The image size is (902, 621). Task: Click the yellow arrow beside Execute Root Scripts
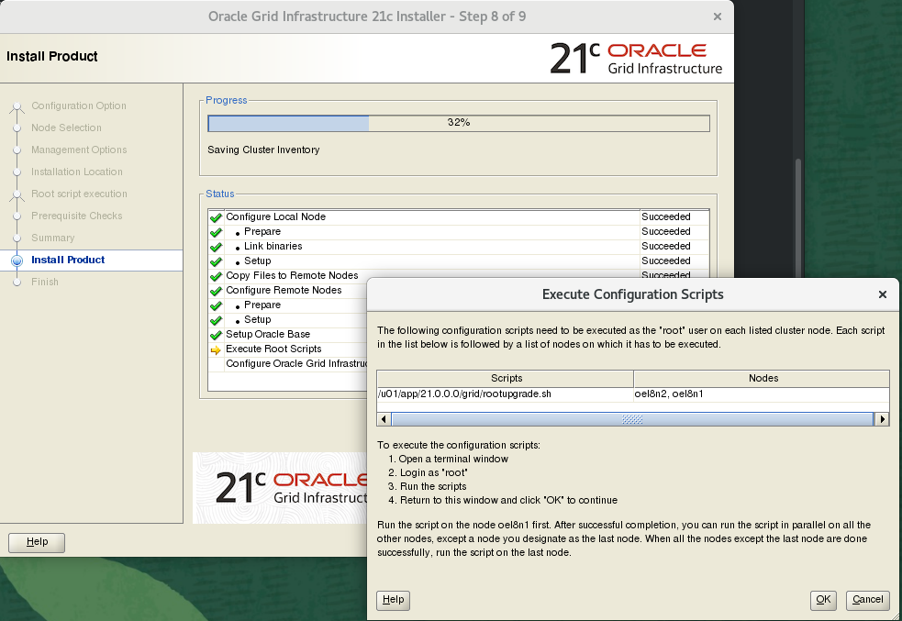tap(216, 349)
